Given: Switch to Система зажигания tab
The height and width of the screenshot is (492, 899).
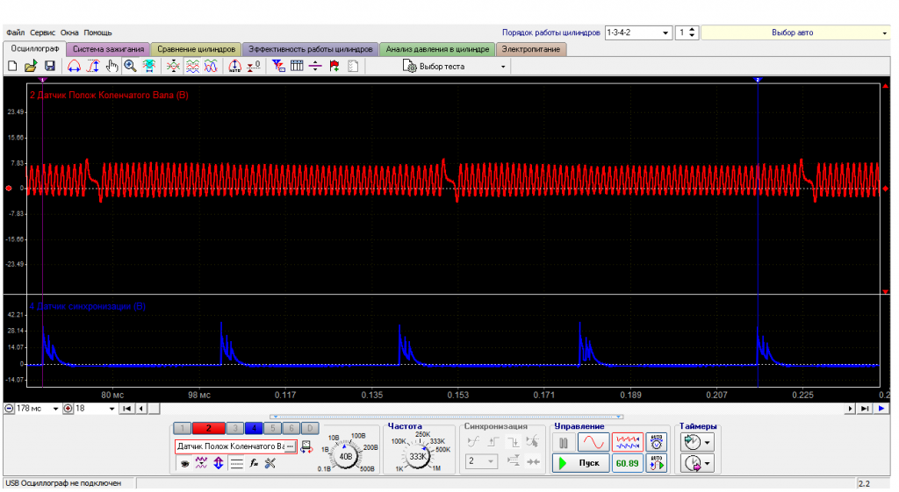Looking at the screenshot, I should tap(108, 49).
